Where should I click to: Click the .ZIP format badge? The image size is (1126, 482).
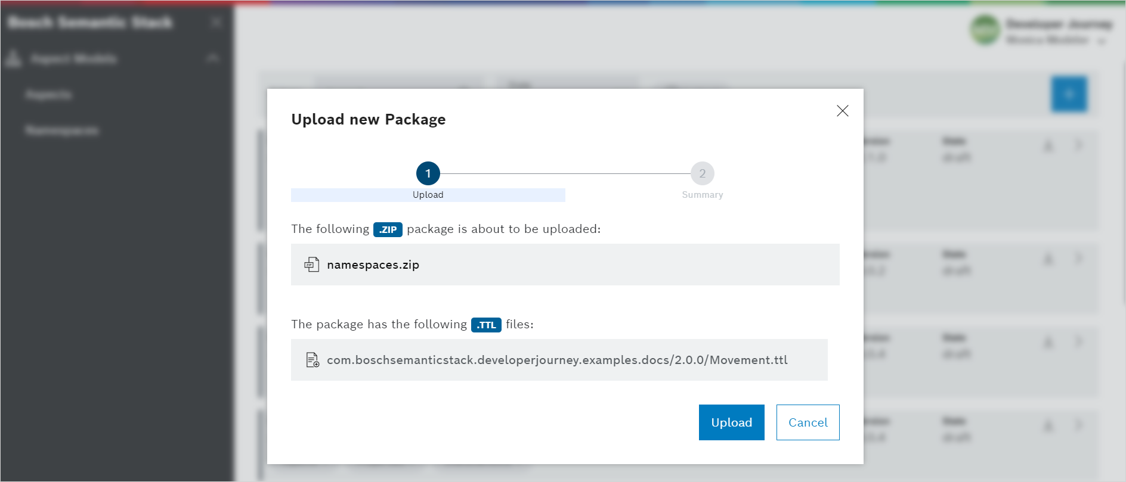[x=388, y=229]
